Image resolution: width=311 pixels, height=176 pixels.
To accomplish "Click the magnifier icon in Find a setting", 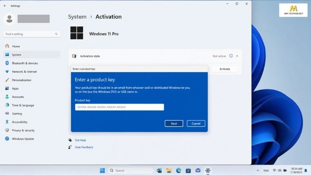I will click(x=56, y=34).
